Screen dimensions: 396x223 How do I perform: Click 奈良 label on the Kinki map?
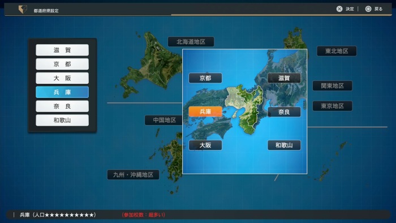click(284, 112)
